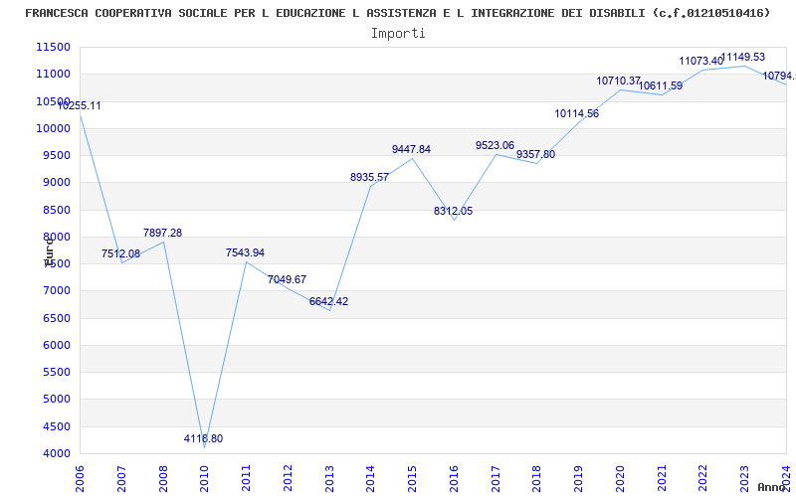This screenshot has height=497, width=796.
Task: Select the 11149.53 peak value label
Action: (742, 57)
